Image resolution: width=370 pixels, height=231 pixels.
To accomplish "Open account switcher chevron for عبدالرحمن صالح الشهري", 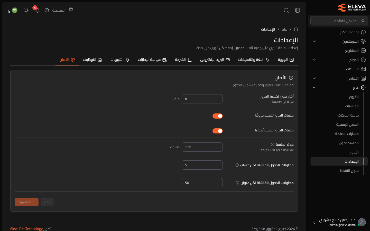I will pyautogui.click(x=314, y=222).
